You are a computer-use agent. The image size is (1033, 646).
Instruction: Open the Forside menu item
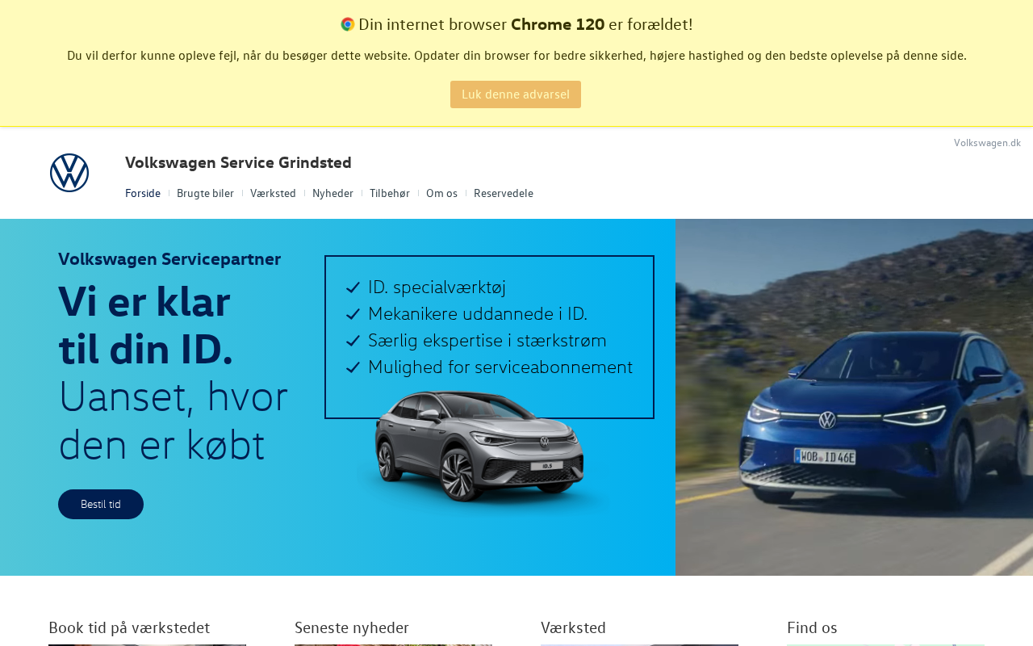pyautogui.click(x=143, y=193)
